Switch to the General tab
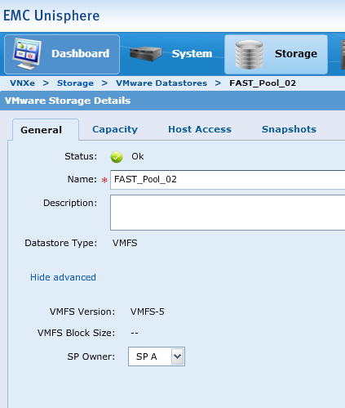Image resolution: width=345 pixels, height=408 pixels. tap(42, 130)
